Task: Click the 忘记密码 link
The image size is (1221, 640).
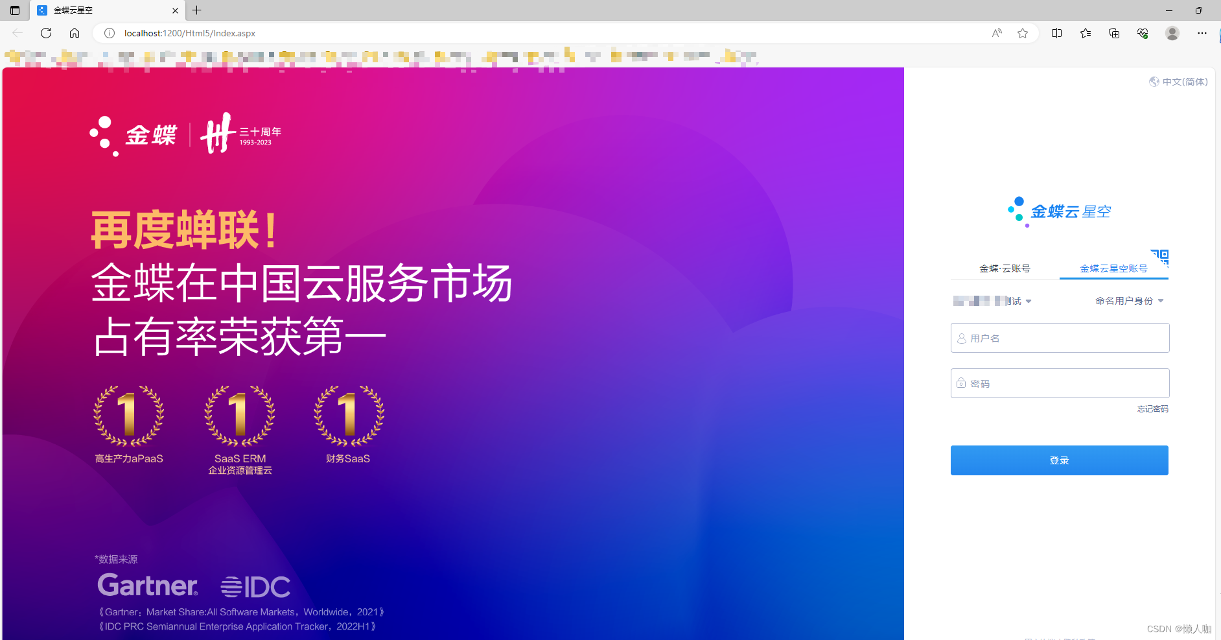Action: pos(1152,409)
